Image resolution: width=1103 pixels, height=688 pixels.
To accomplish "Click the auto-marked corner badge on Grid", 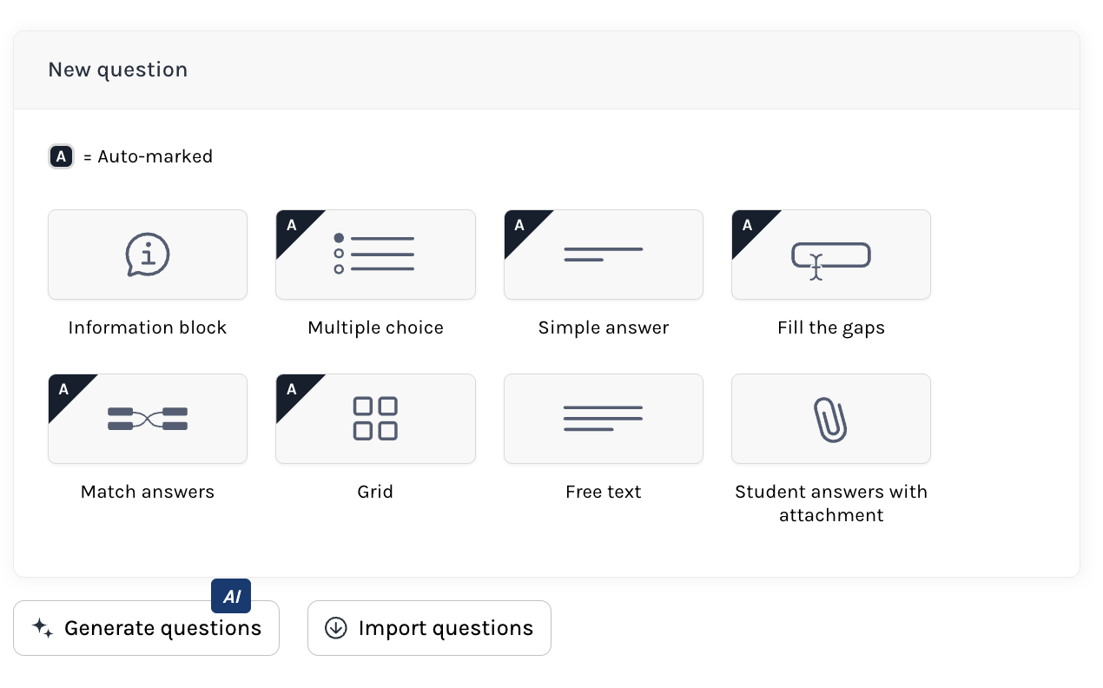I will 289,388.
